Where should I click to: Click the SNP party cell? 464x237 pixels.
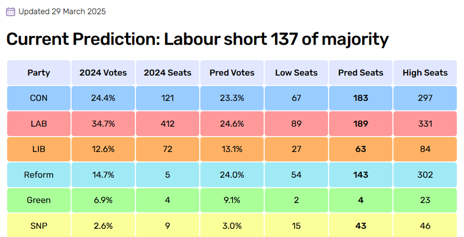39,226
